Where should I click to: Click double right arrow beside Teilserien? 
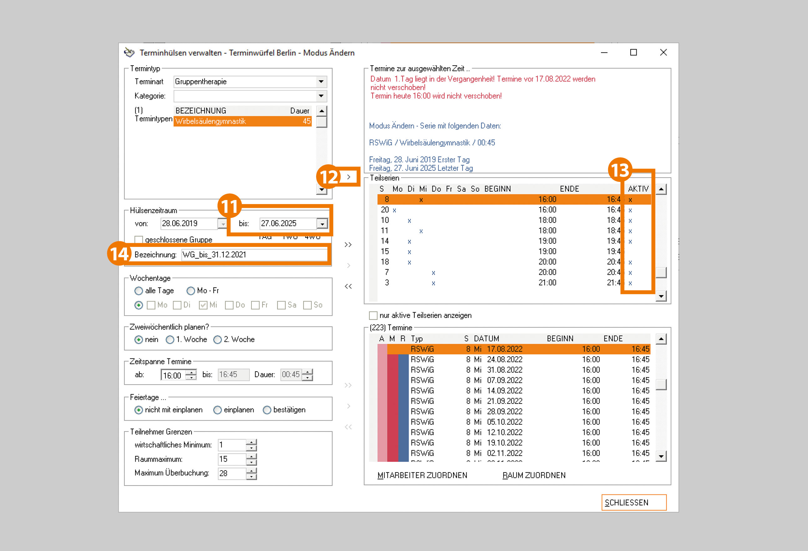[x=348, y=245]
